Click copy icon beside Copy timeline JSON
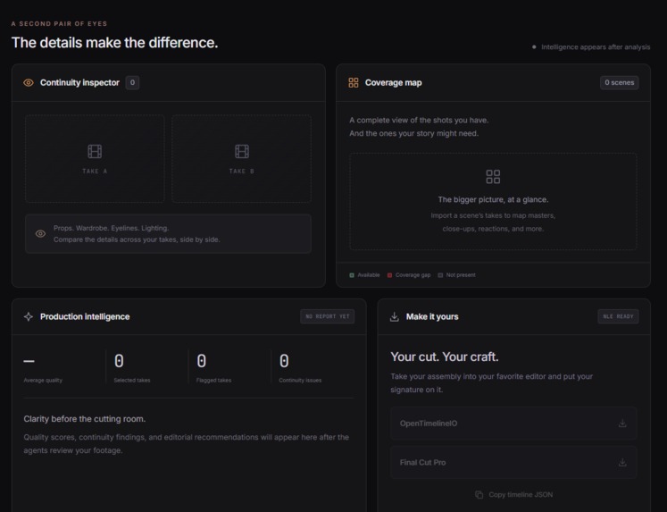Screen dimensions: 667x512 (479, 494)
